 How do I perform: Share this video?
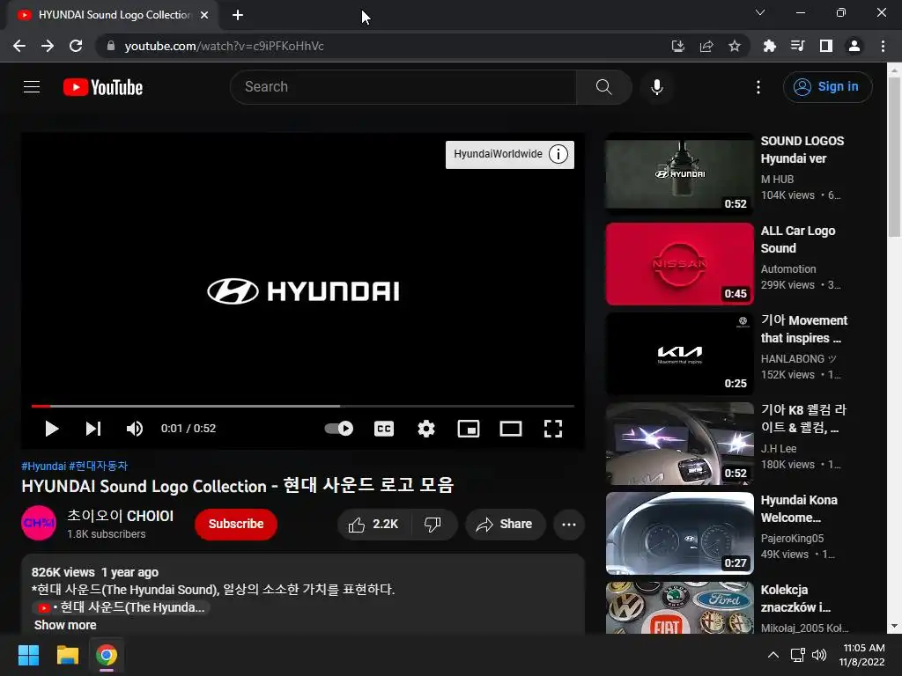[x=505, y=525]
